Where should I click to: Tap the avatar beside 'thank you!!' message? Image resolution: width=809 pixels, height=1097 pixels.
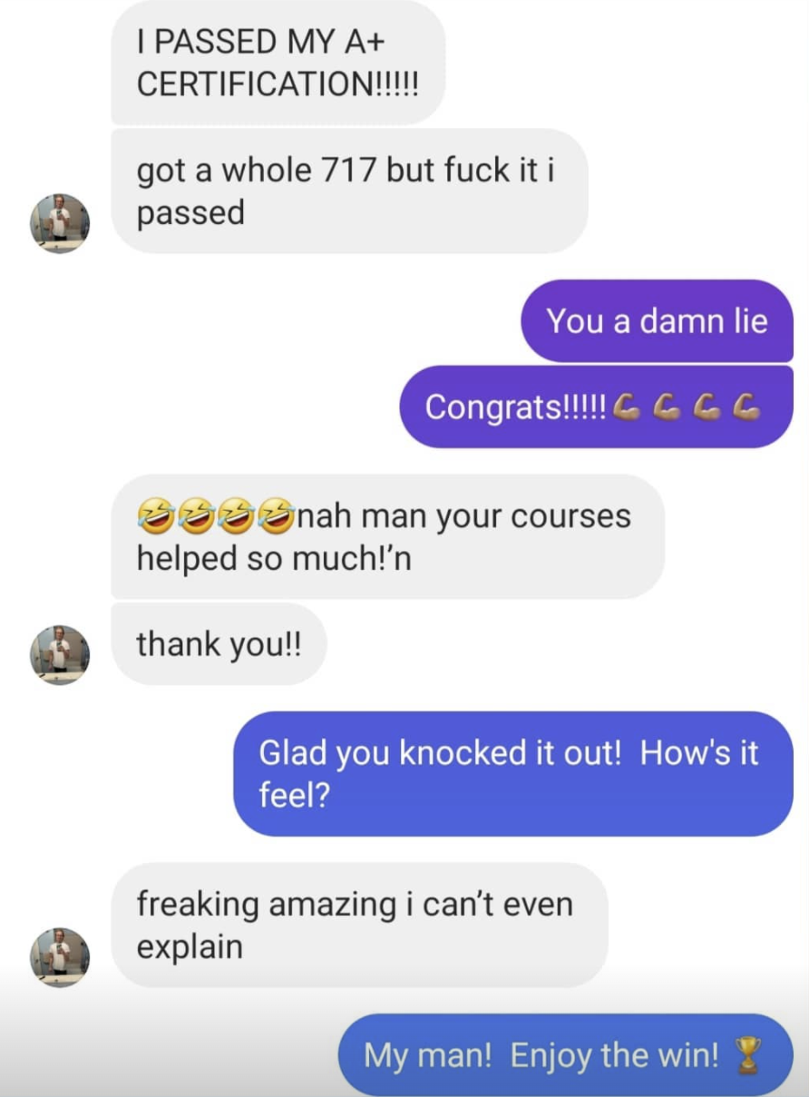[x=60, y=654]
